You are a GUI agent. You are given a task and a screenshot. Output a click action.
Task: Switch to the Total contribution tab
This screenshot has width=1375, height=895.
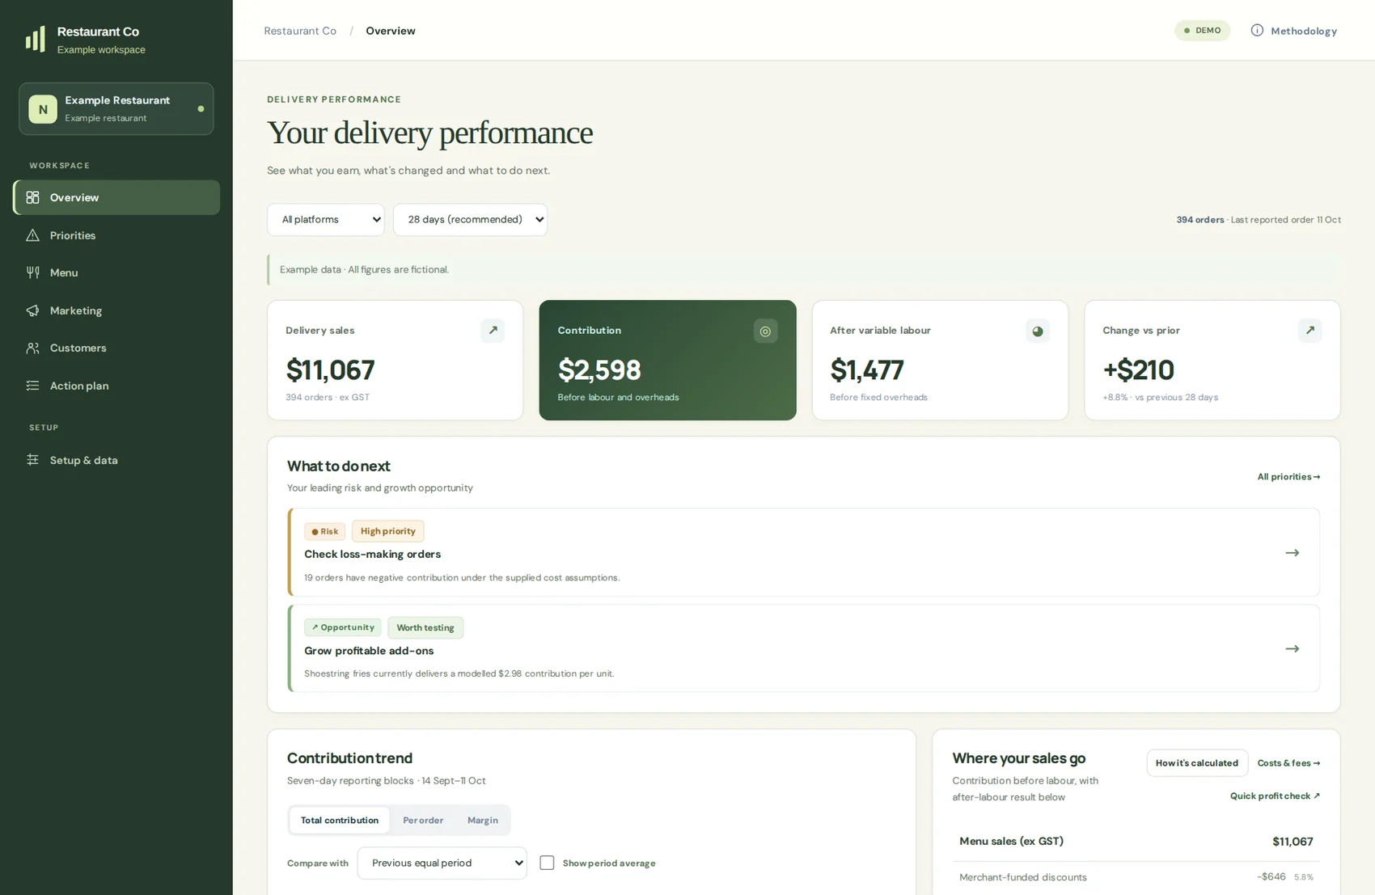(340, 820)
